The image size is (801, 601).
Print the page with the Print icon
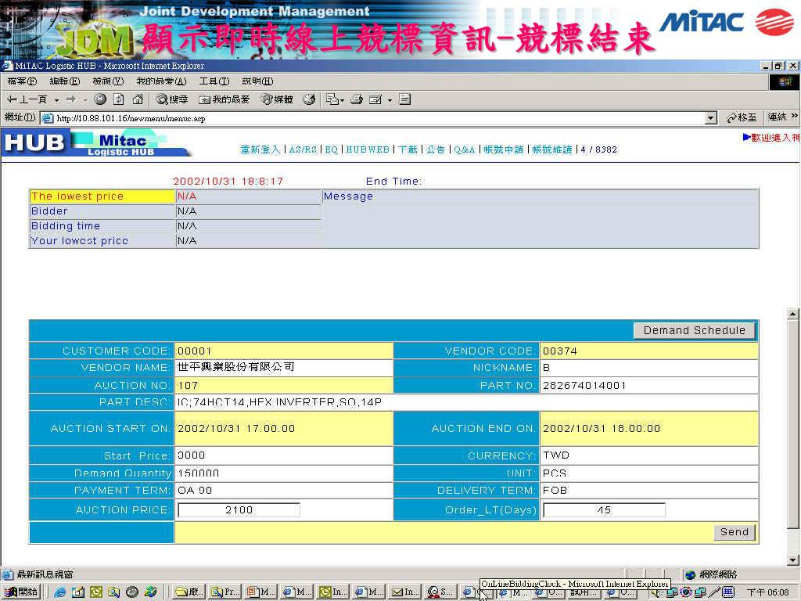[357, 99]
